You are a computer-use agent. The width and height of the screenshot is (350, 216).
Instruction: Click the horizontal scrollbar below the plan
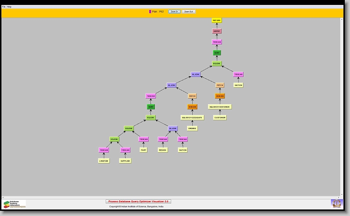point(172,197)
